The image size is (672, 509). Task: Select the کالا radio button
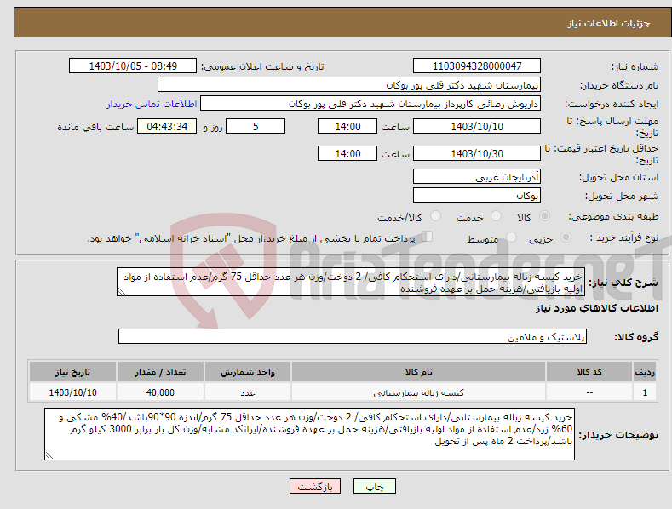pyautogui.click(x=545, y=216)
